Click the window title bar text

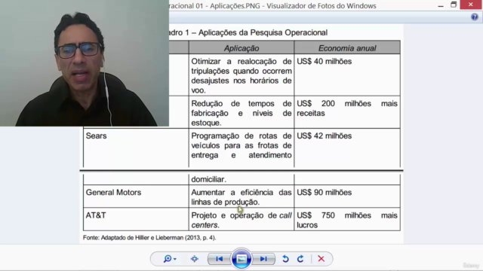(x=272, y=5)
